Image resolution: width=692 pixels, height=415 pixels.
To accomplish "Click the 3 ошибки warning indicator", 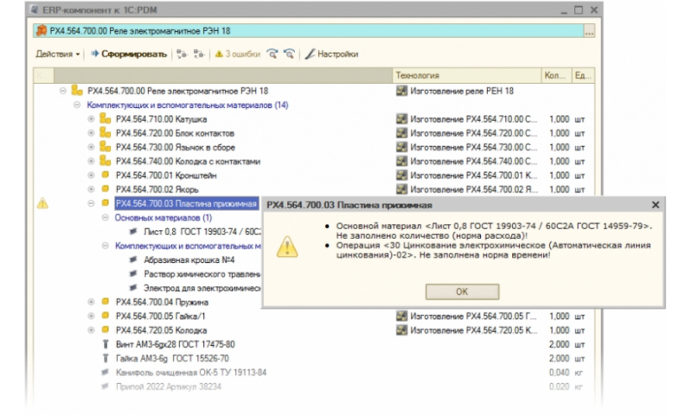I will coord(239,54).
